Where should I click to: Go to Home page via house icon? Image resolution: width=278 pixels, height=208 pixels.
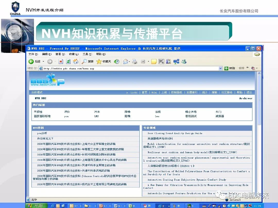[76, 61]
